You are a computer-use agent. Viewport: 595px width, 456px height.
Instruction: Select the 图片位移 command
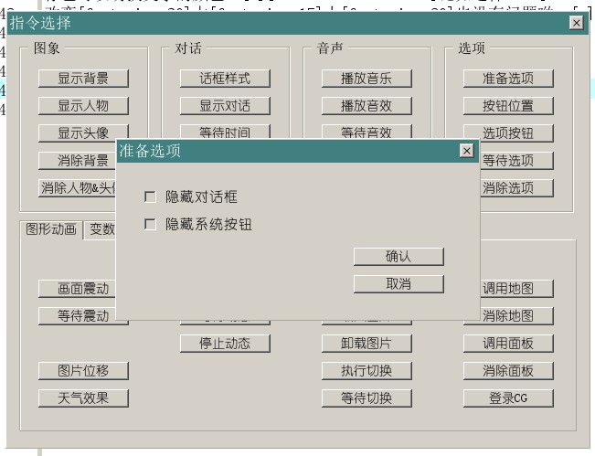pyautogui.click(x=83, y=371)
